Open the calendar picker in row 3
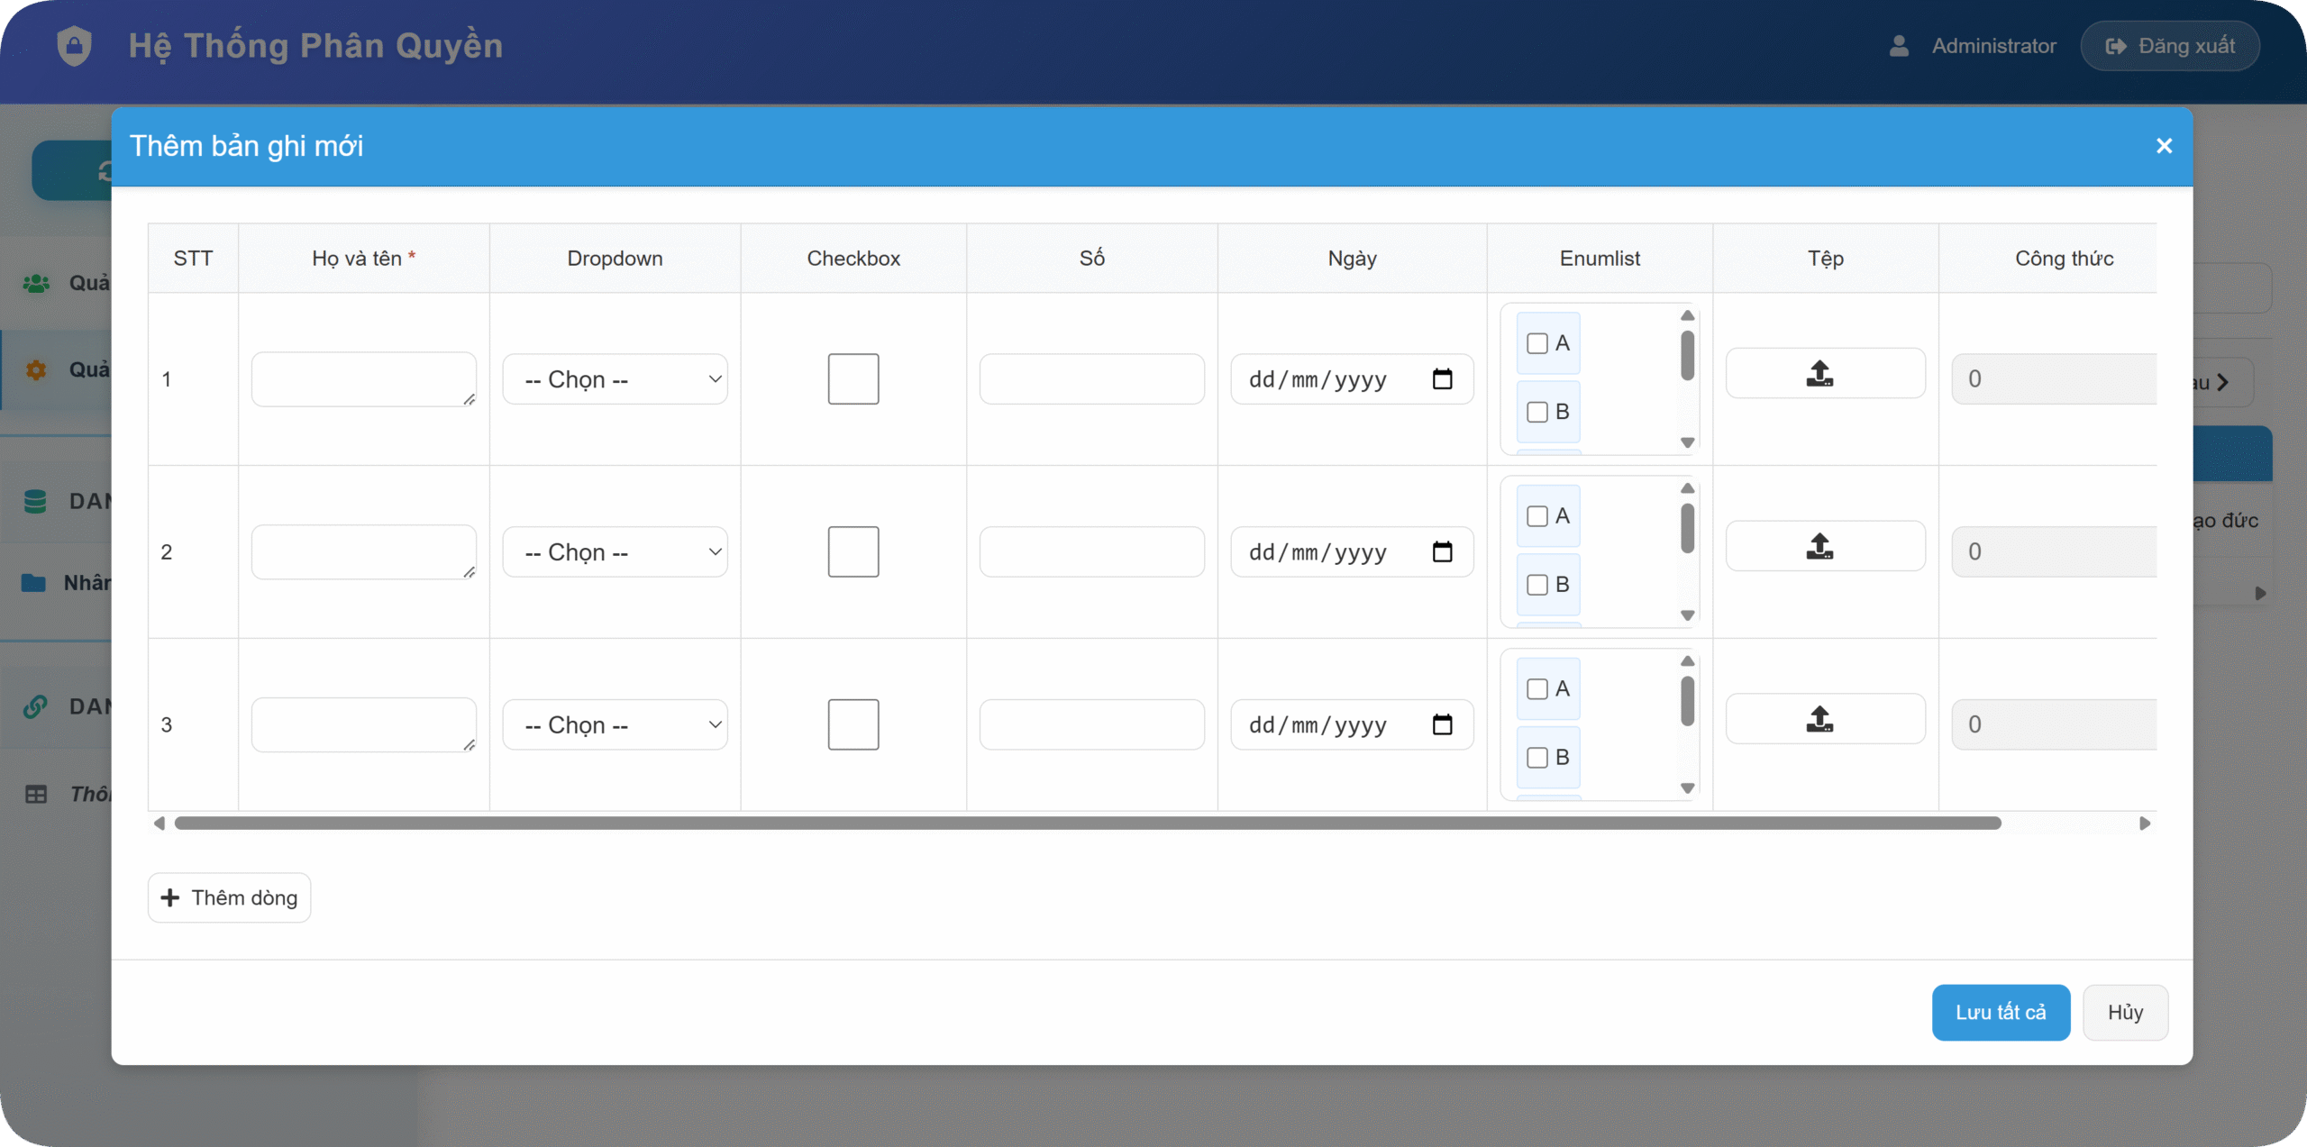Screen dimensions: 2307x1147 [x=1442, y=725]
